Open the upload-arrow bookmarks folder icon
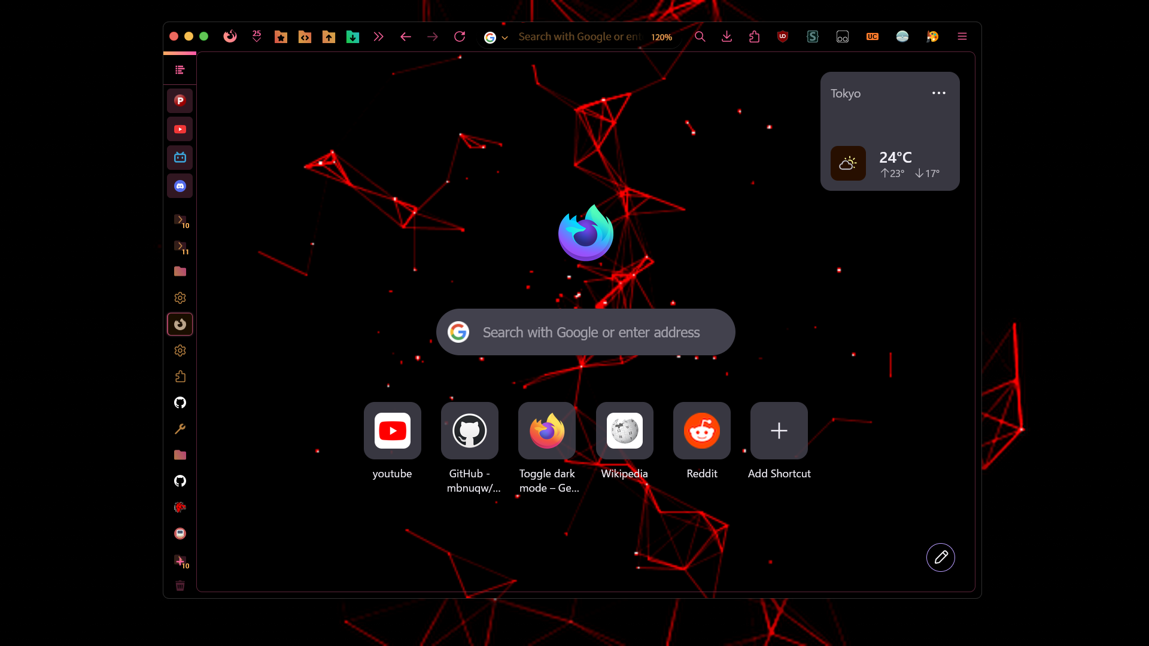This screenshot has height=646, width=1149. (329, 37)
